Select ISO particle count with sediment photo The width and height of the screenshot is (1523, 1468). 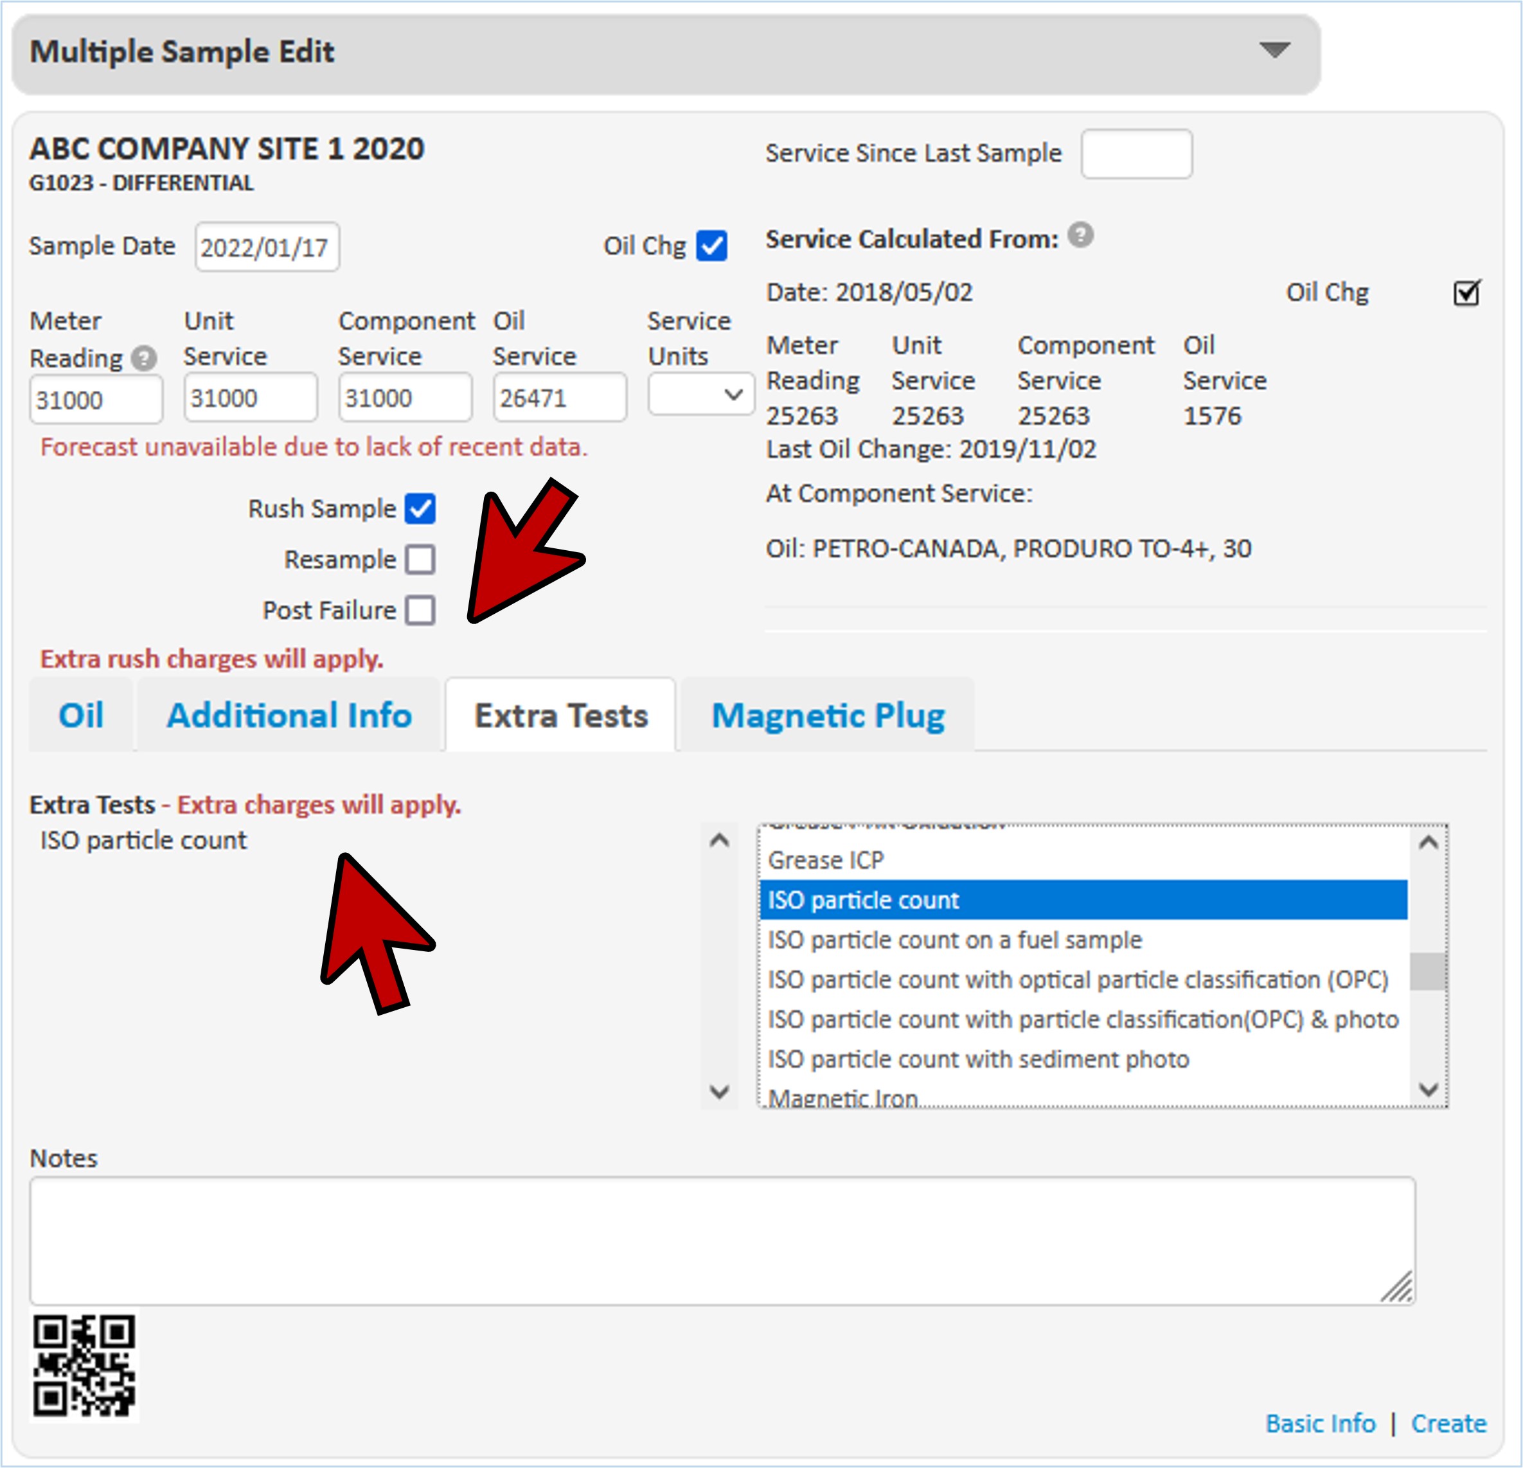(978, 1059)
